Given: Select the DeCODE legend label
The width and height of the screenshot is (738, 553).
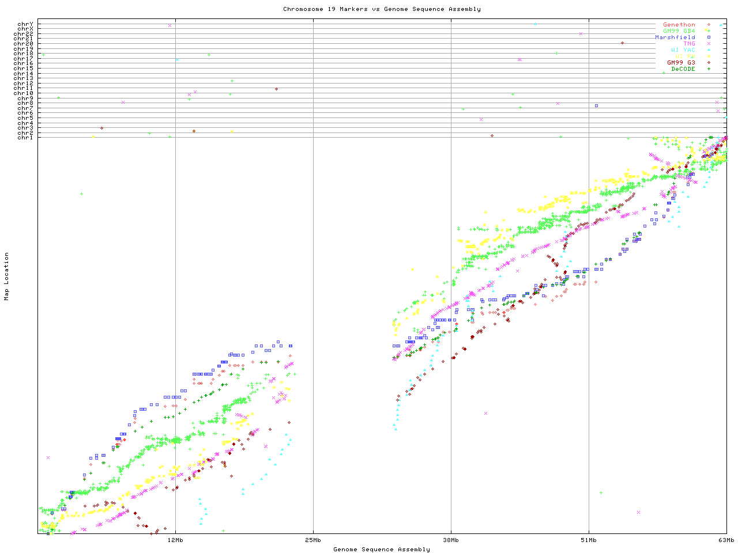Looking at the screenshot, I should click(x=683, y=69).
